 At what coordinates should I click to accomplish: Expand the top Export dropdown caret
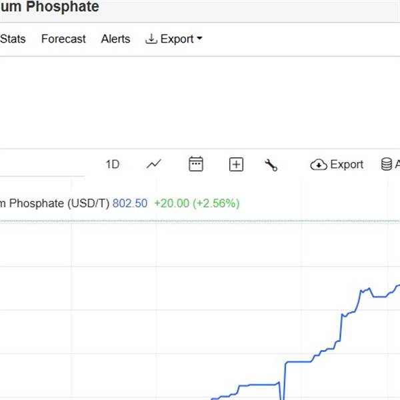coord(200,38)
